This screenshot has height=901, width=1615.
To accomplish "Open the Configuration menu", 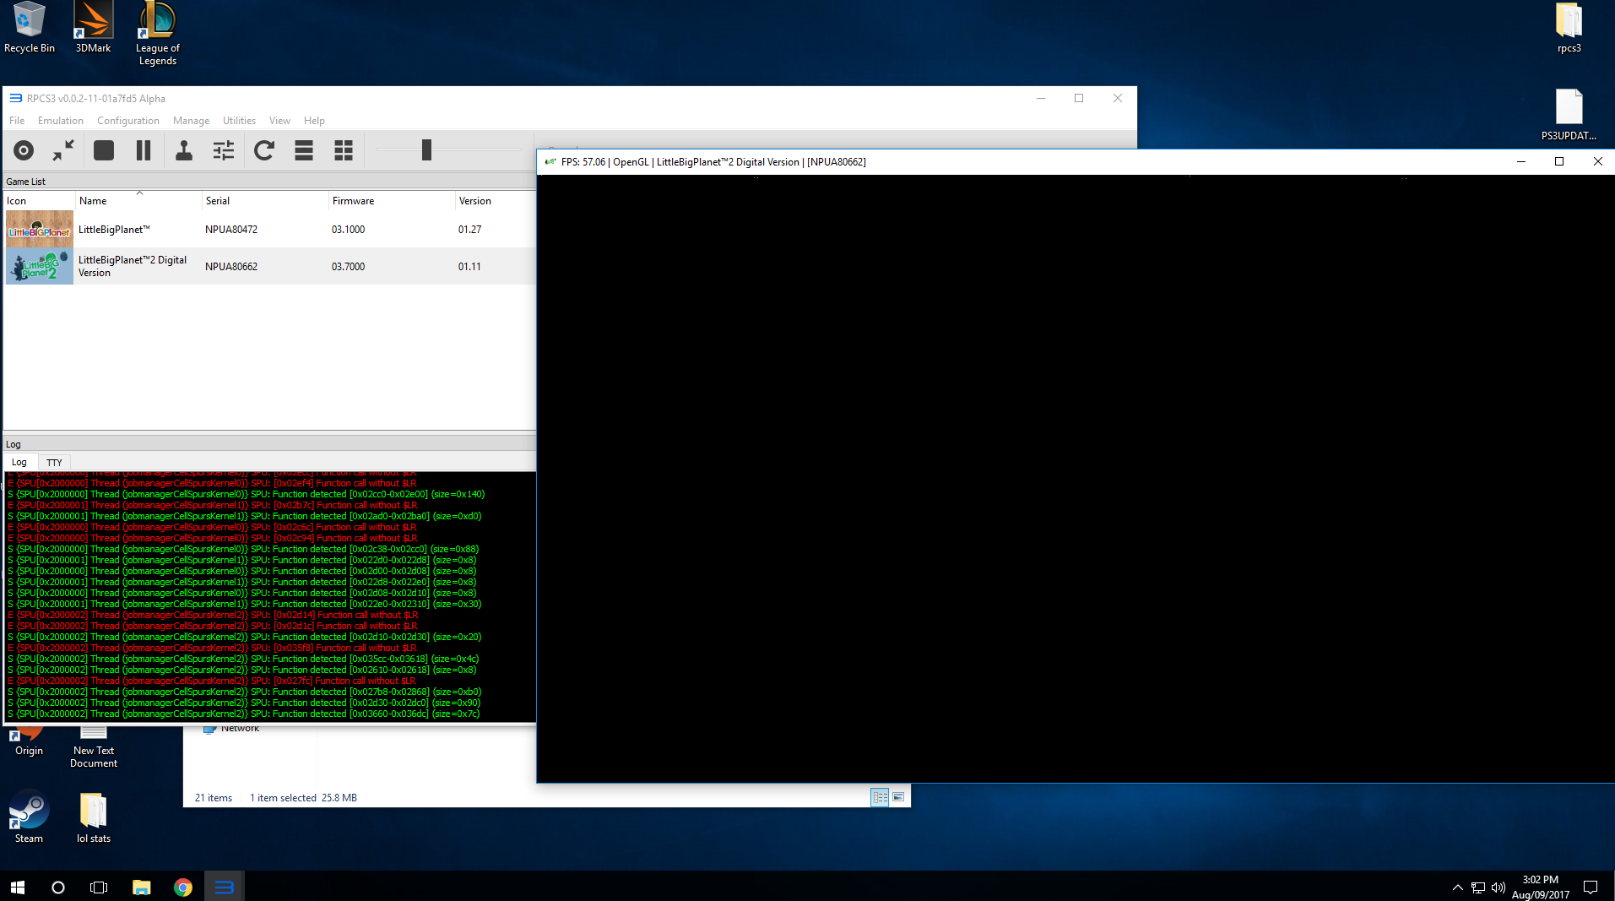I will pyautogui.click(x=127, y=121).
